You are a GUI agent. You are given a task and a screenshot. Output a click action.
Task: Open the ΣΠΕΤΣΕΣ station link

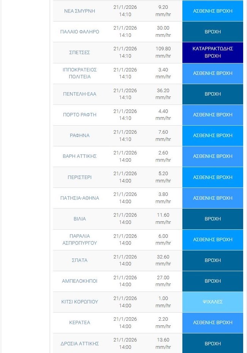pyautogui.click(x=79, y=52)
